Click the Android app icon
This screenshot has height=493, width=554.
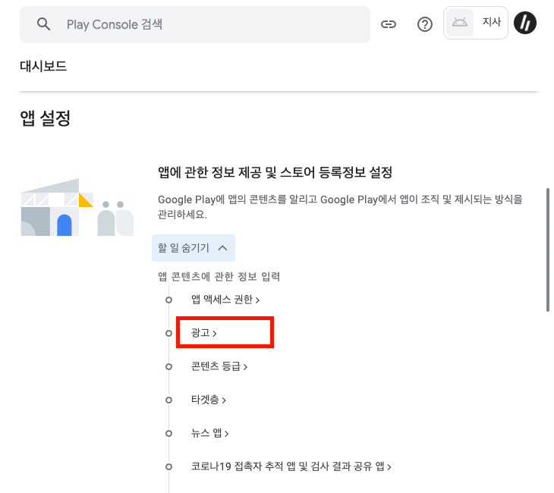[460, 23]
